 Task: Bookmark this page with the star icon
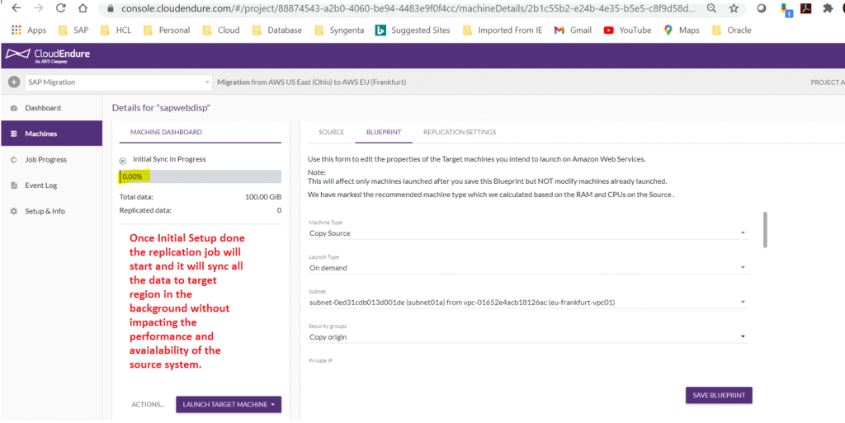coord(734,8)
